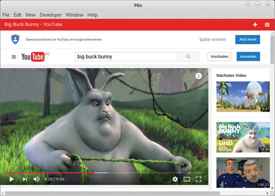The height and width of the screenshot is (196, 275).
Task: Open the sheep video thumbnail 9:47
Action: [243, 97]
